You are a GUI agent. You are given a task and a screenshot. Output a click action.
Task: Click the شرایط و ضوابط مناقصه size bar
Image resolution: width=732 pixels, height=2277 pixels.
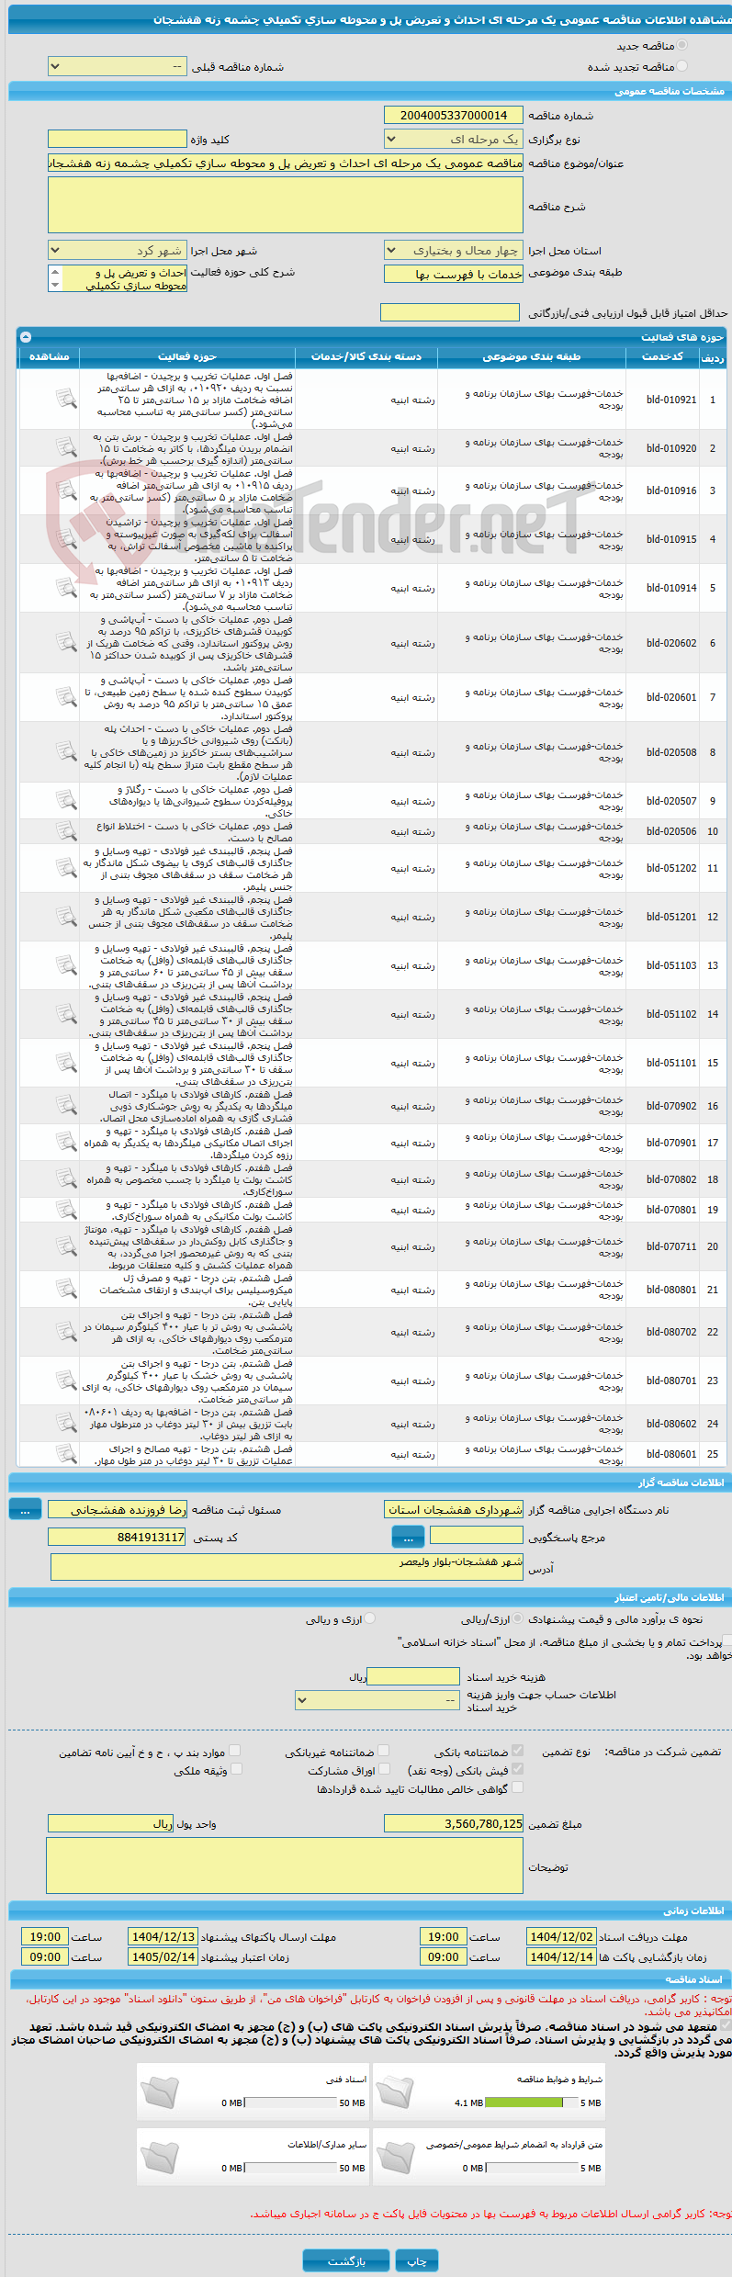click(531, 2102)
